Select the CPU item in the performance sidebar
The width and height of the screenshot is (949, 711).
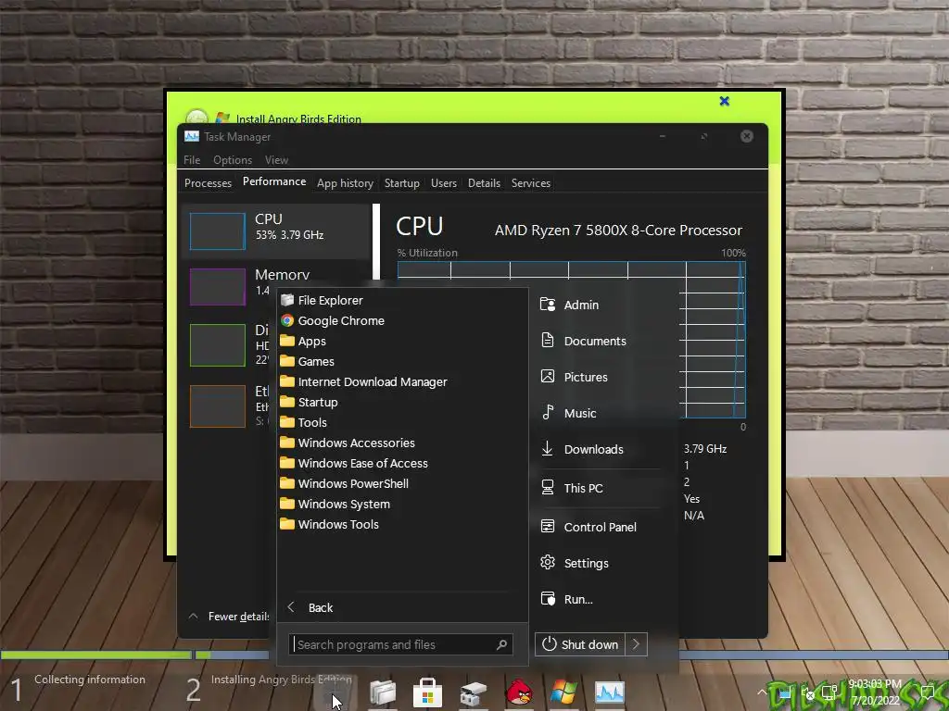(276, 231)
